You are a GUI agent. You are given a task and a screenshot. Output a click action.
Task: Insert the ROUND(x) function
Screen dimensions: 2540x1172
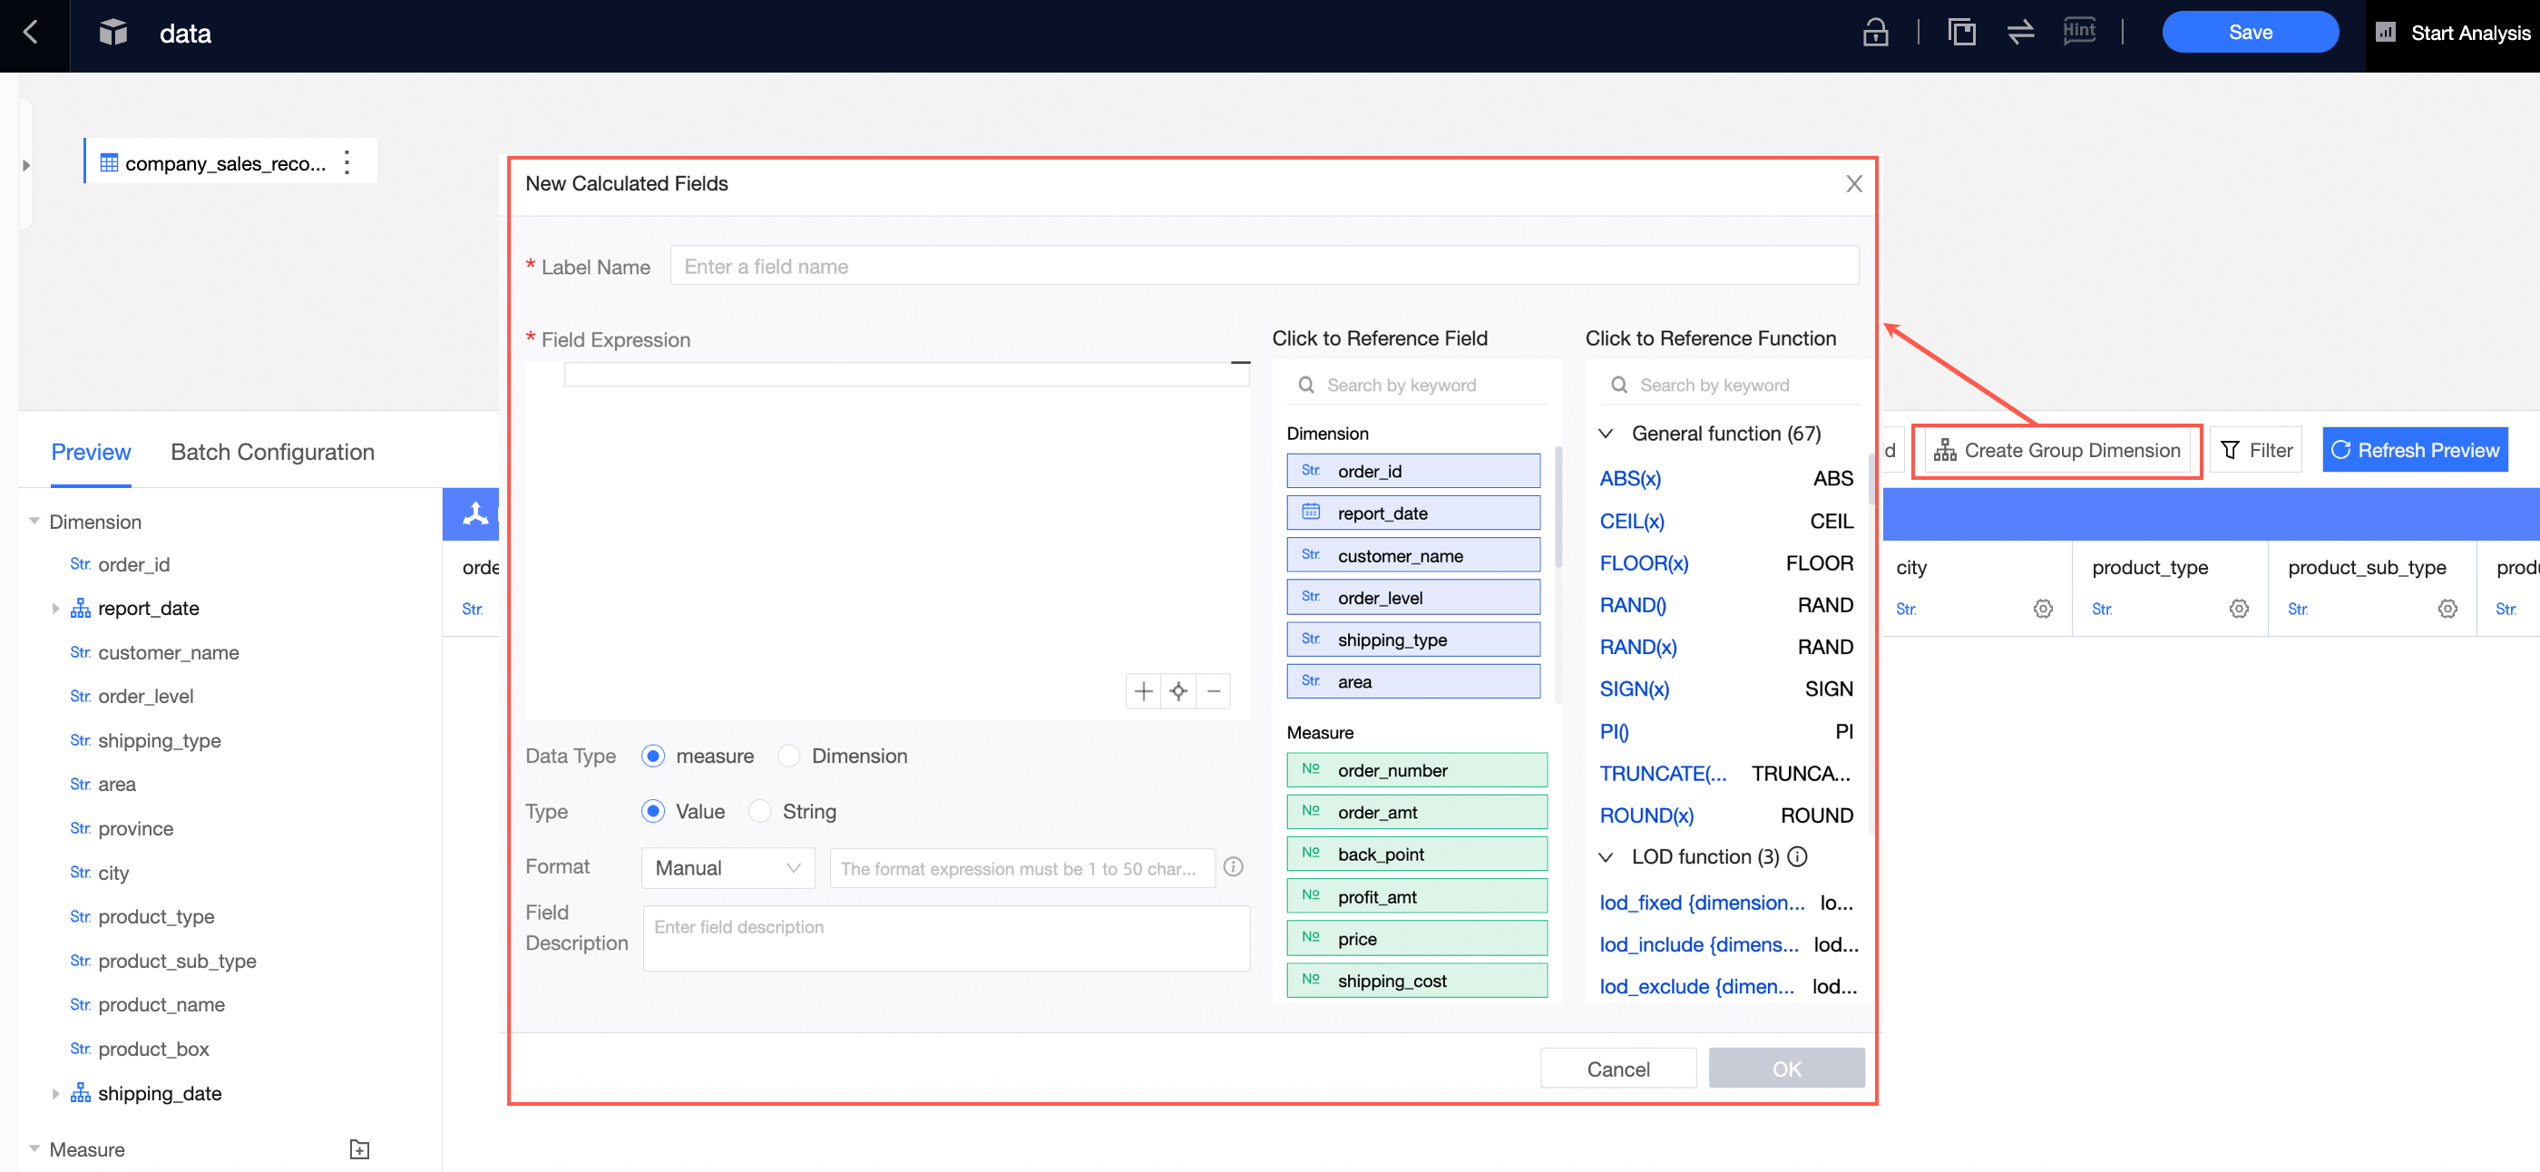pos(1646,816)
